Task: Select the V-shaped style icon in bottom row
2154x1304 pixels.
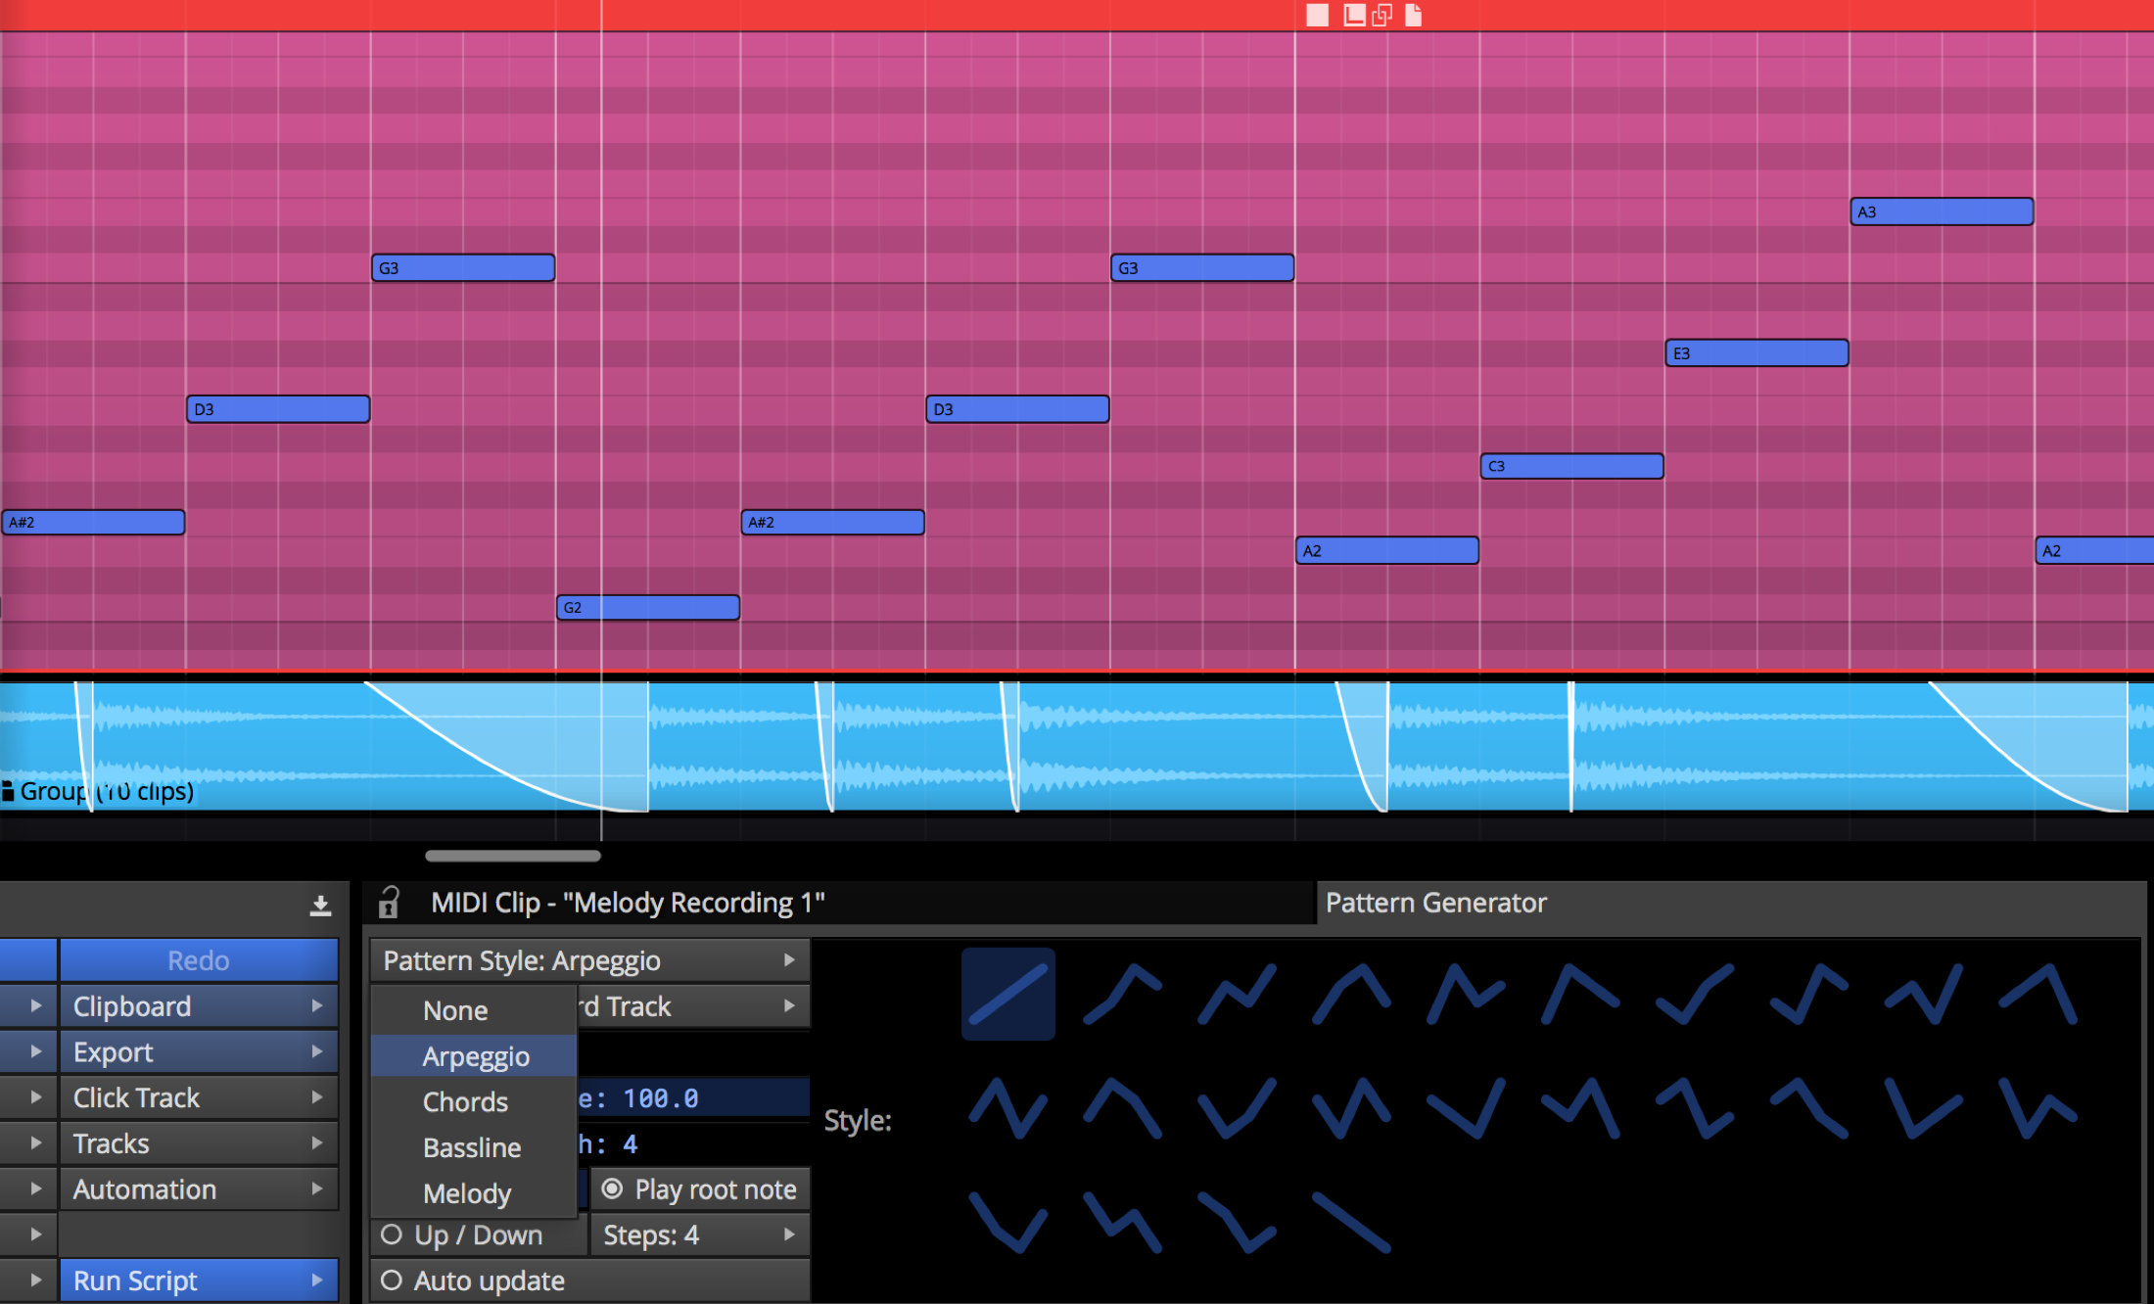Action: [x=1007, y=1222]
